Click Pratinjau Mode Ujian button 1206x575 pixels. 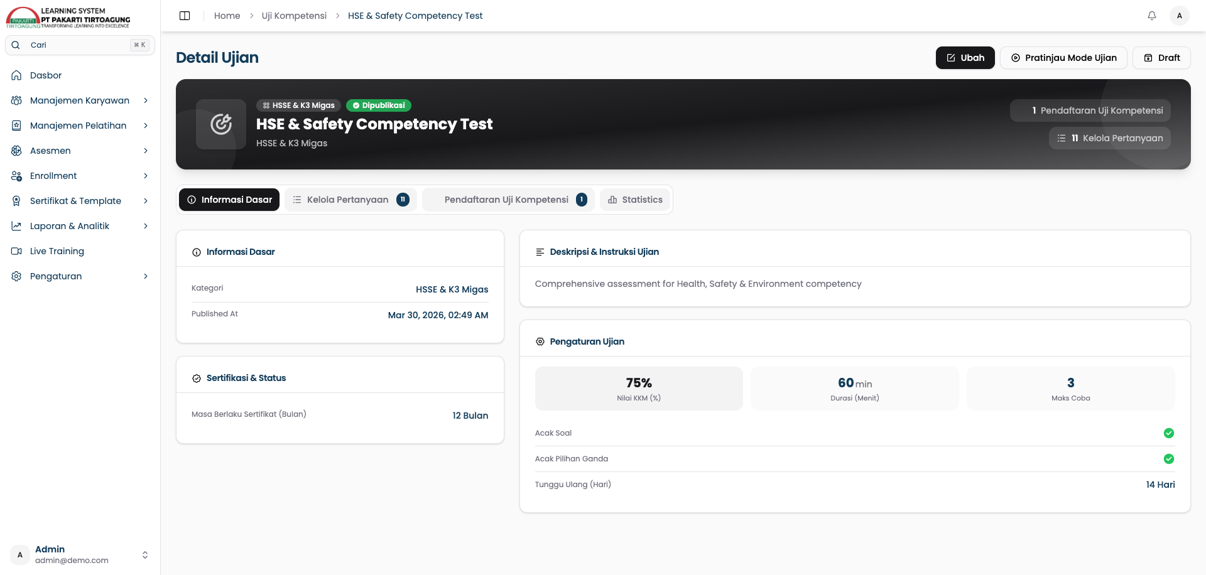click(x=1064, y=58)
